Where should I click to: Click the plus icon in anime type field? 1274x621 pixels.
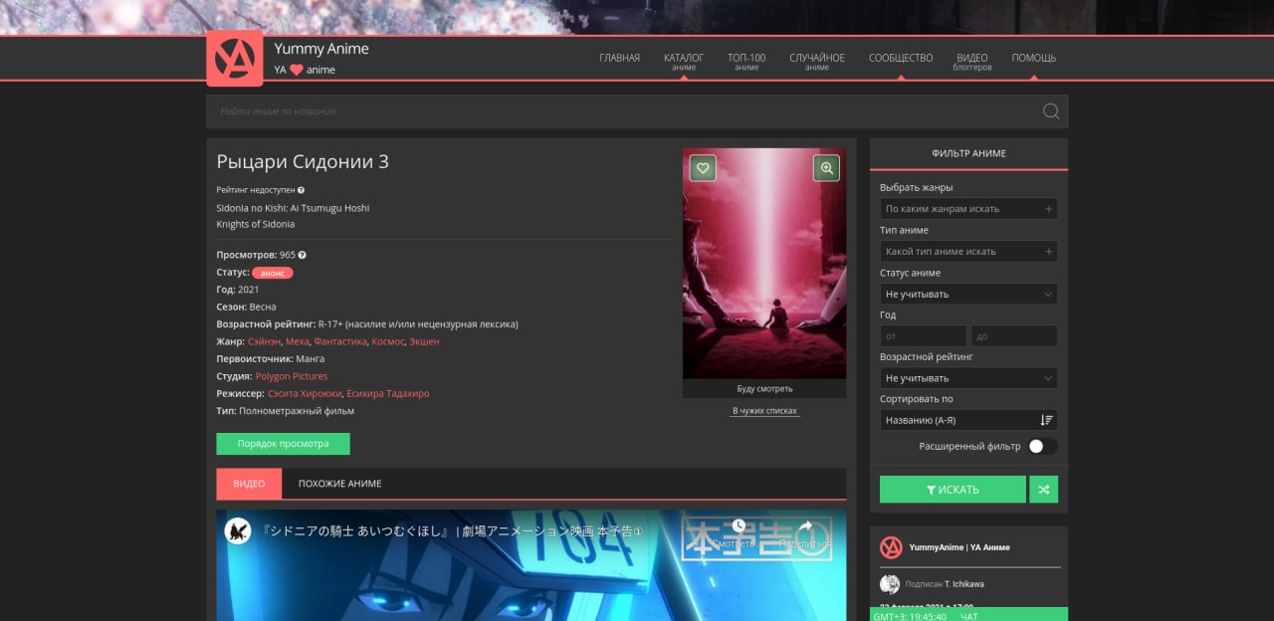(x=1048, y=252)
